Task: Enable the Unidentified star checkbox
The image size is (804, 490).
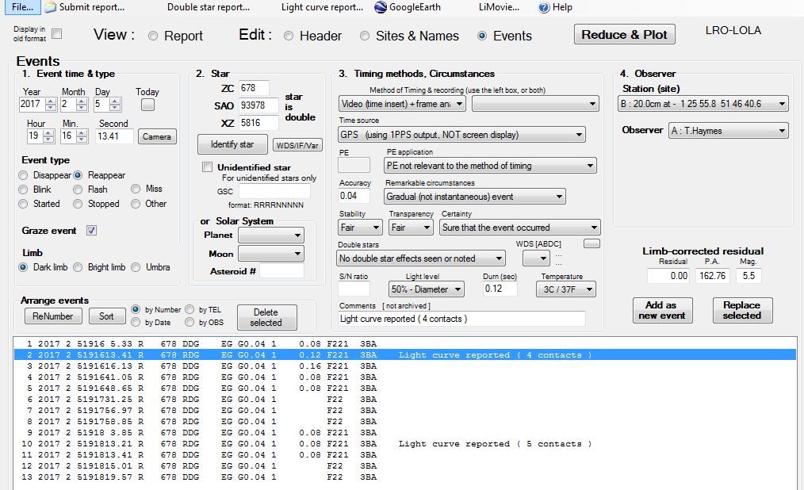Action: (x=208, y=167)
